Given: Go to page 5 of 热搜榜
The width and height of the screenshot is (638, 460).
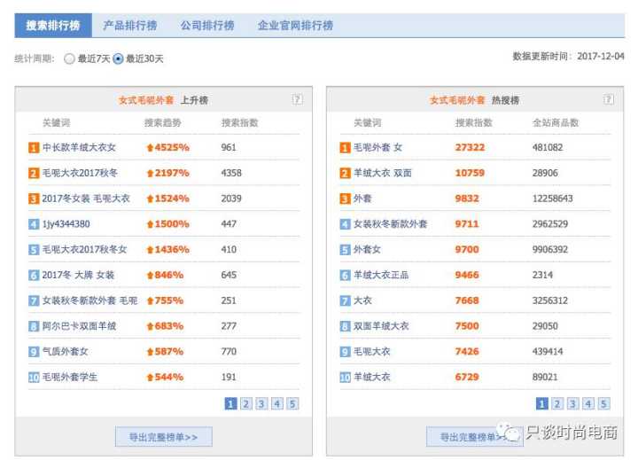Looking at the screenshot, I should pos(603,404).
